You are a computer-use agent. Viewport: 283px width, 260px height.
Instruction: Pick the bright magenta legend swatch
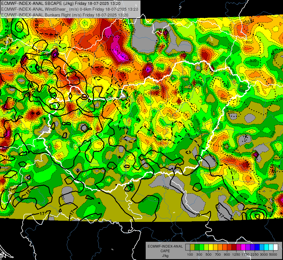tap(243, 247)
